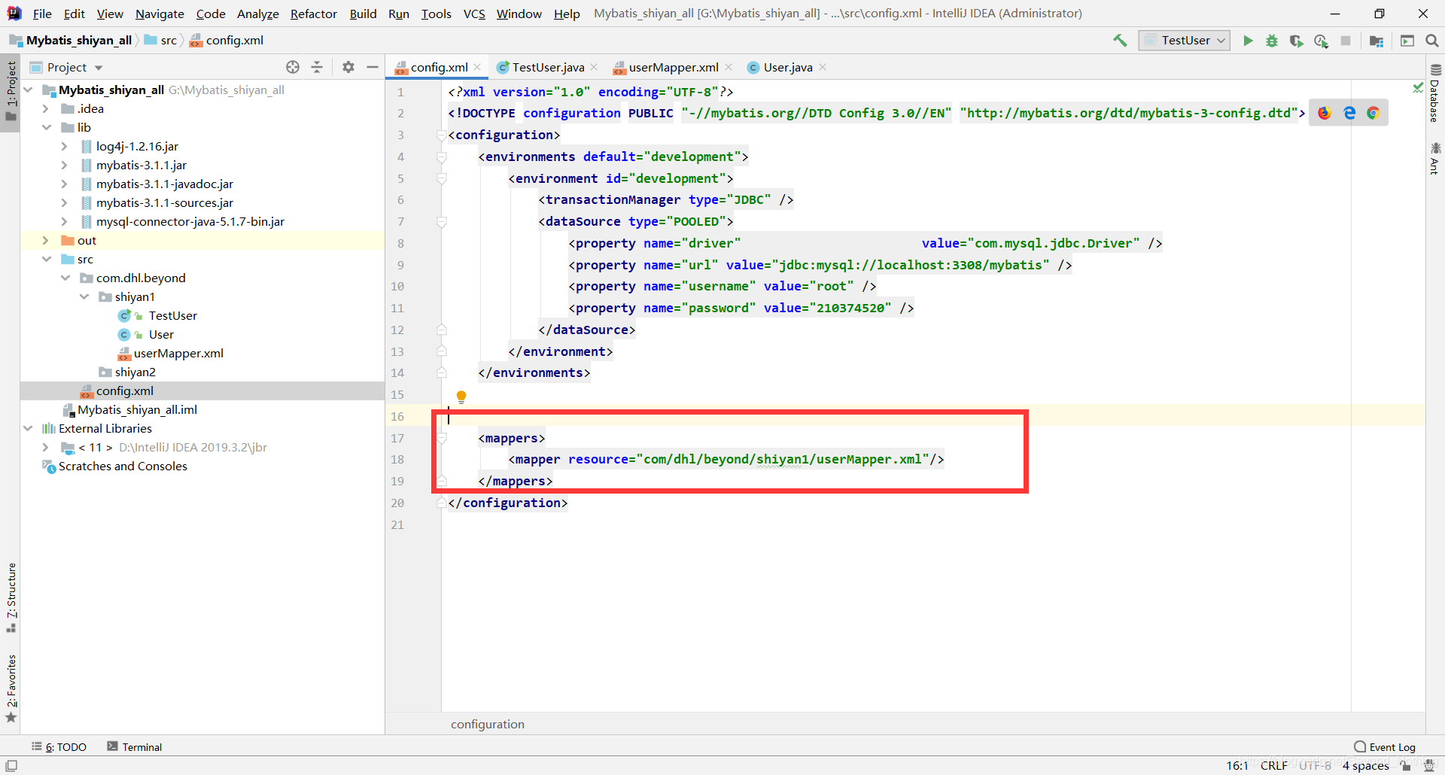This screenshot has width=1445, height=775.
Task: Switch to the User.java tab
Action: [787, 67]
